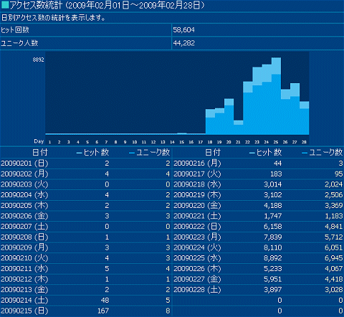Click the date row 20090225 (水)
Viewport: 344px width, 317px height.
[197, 258]
